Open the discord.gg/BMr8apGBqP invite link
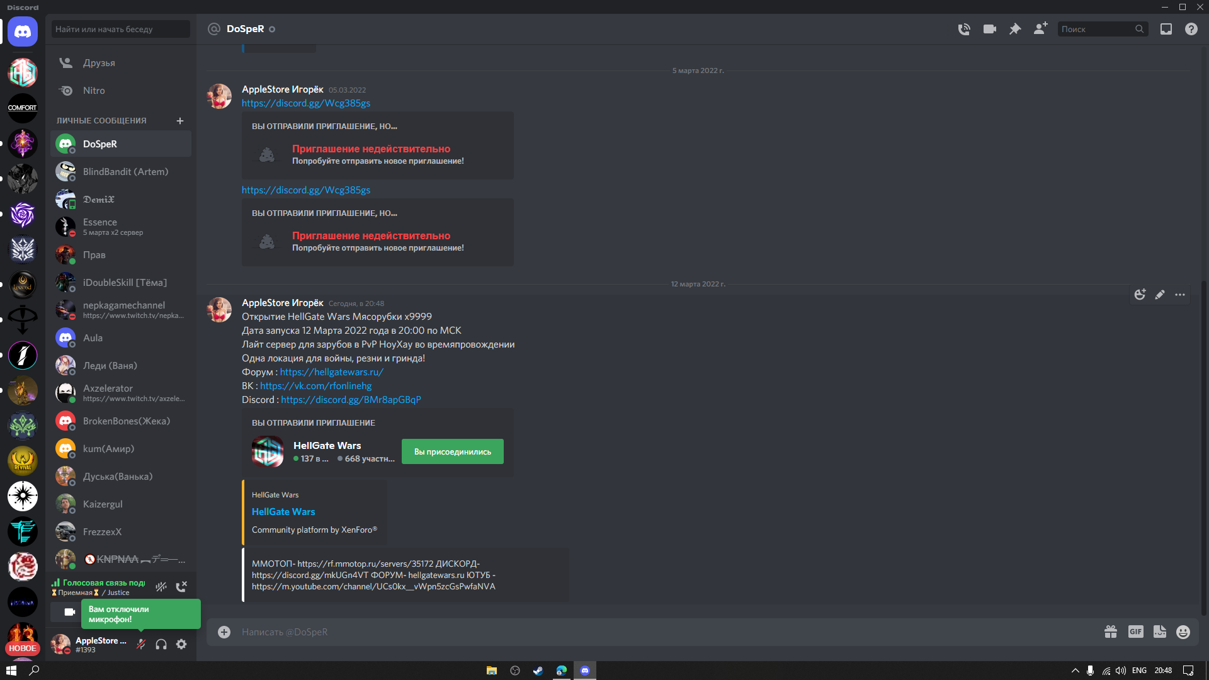This screenshot has width=1209, height=680. pos(351,400)
